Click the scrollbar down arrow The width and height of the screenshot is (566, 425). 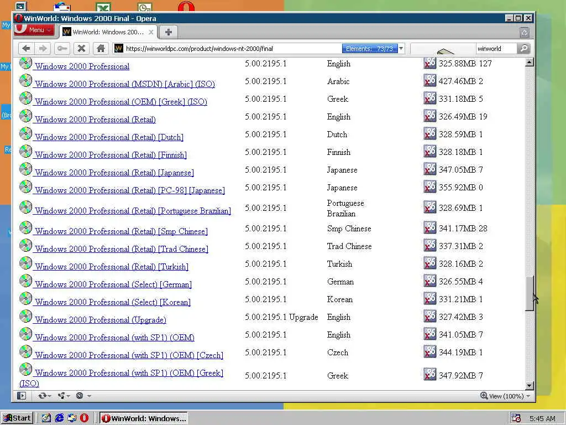click(529, 386)
